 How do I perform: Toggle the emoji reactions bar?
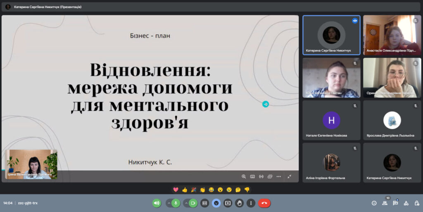pyautogui.click(x=216, y=203)
